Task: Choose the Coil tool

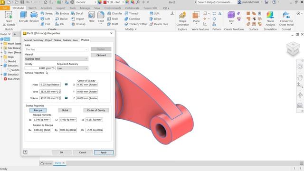Action: [x=46, y=24]
